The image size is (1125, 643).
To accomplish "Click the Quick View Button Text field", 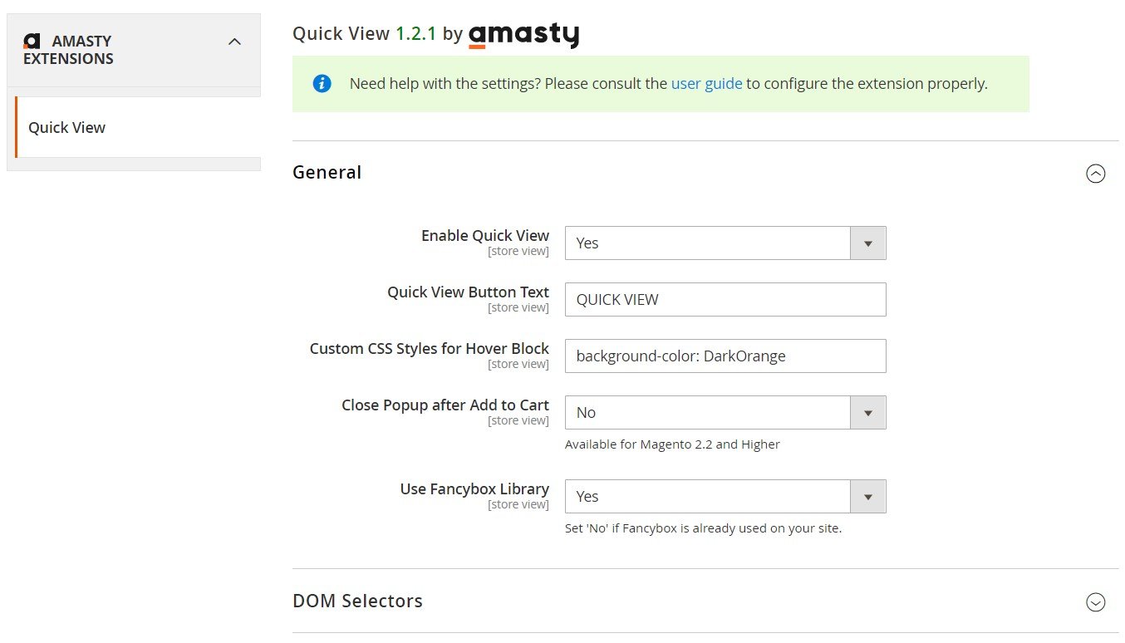I will coord(725,300).
